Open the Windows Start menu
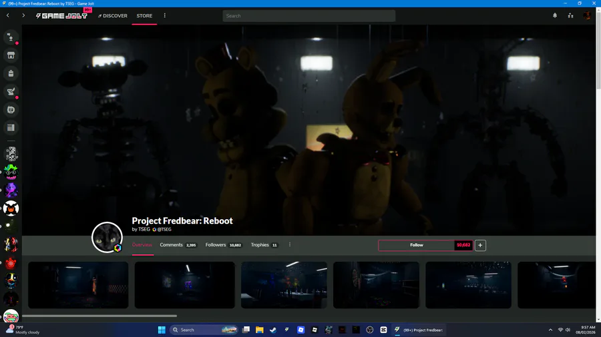Viewport: 601px width, 337px height. tap(162, 330)
